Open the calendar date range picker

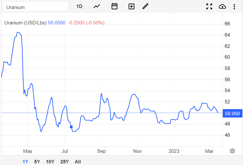114,6
